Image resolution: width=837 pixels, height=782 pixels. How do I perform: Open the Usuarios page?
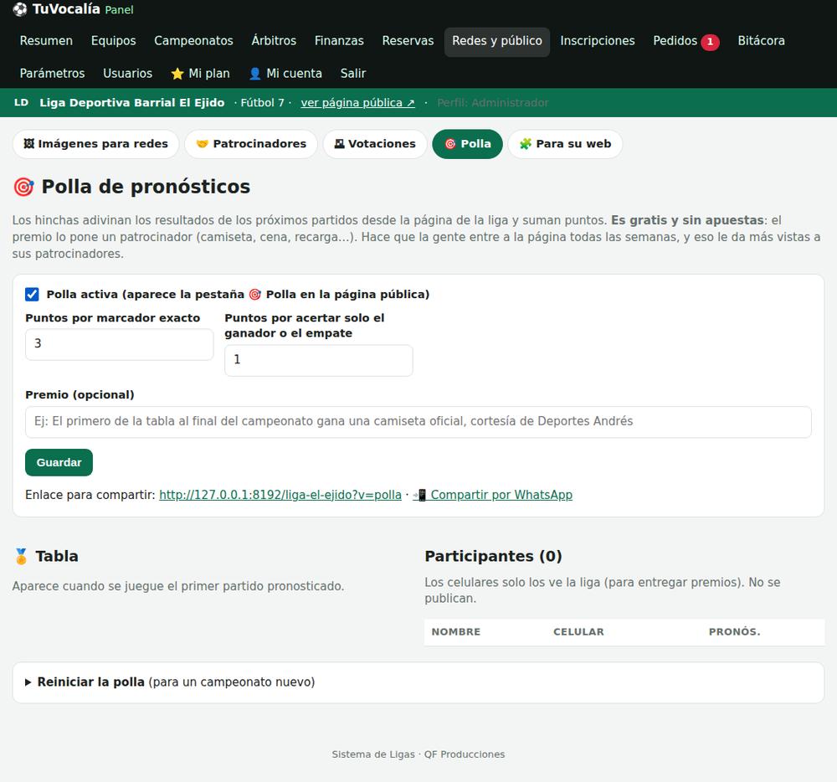(127, 74)
